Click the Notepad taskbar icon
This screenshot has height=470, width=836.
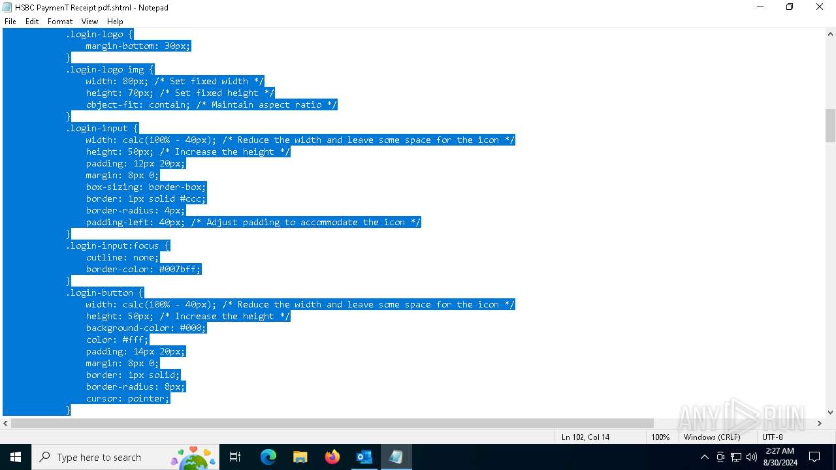click(x=396, y=457)
